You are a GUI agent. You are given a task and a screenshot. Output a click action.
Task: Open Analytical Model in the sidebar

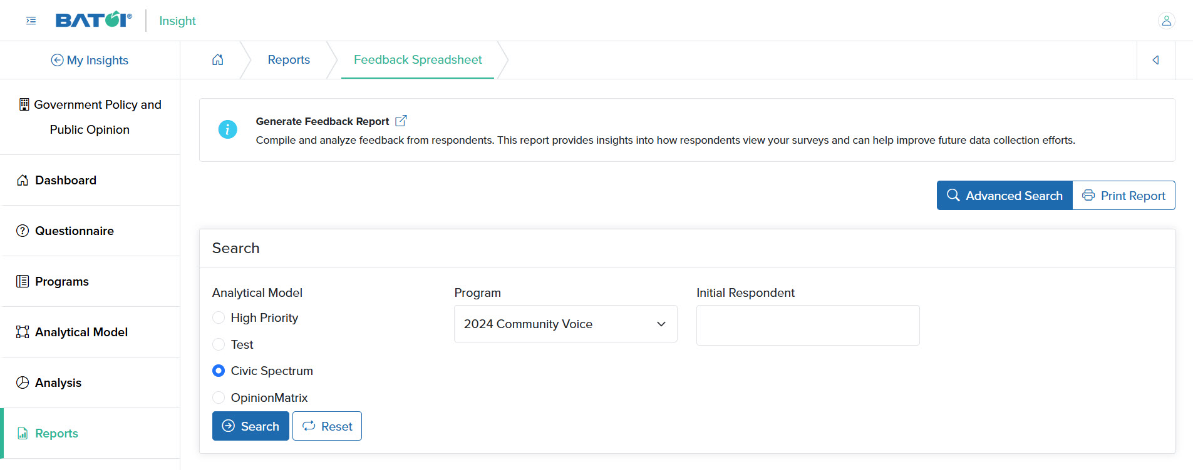(91, 332)
